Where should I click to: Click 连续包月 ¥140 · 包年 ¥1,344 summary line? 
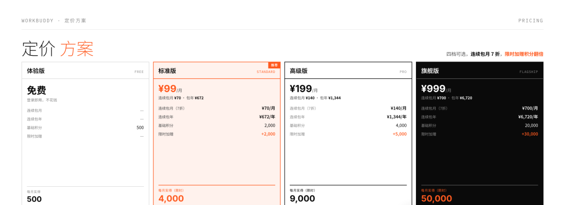[315, 98]
